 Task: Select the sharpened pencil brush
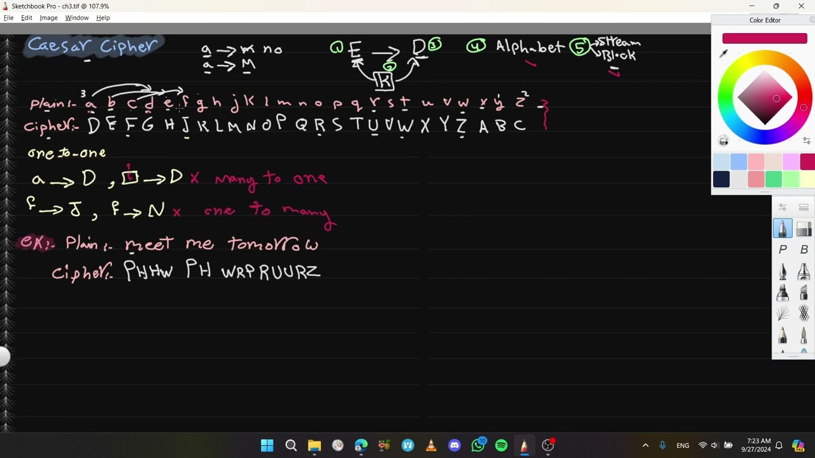(783, 335)
